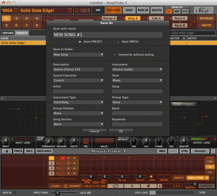Select the Save PRESET radio button
217x196 pixels.
pos(80,42)
